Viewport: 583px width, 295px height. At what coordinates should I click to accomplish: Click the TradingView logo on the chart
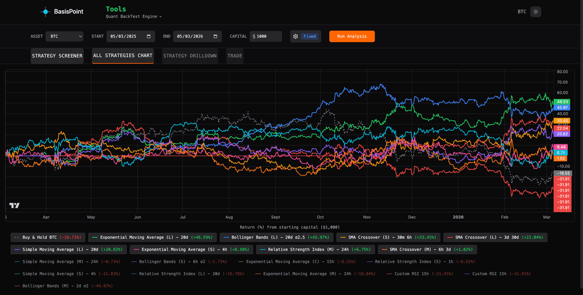pyautogui.click(x=15, y=205)
